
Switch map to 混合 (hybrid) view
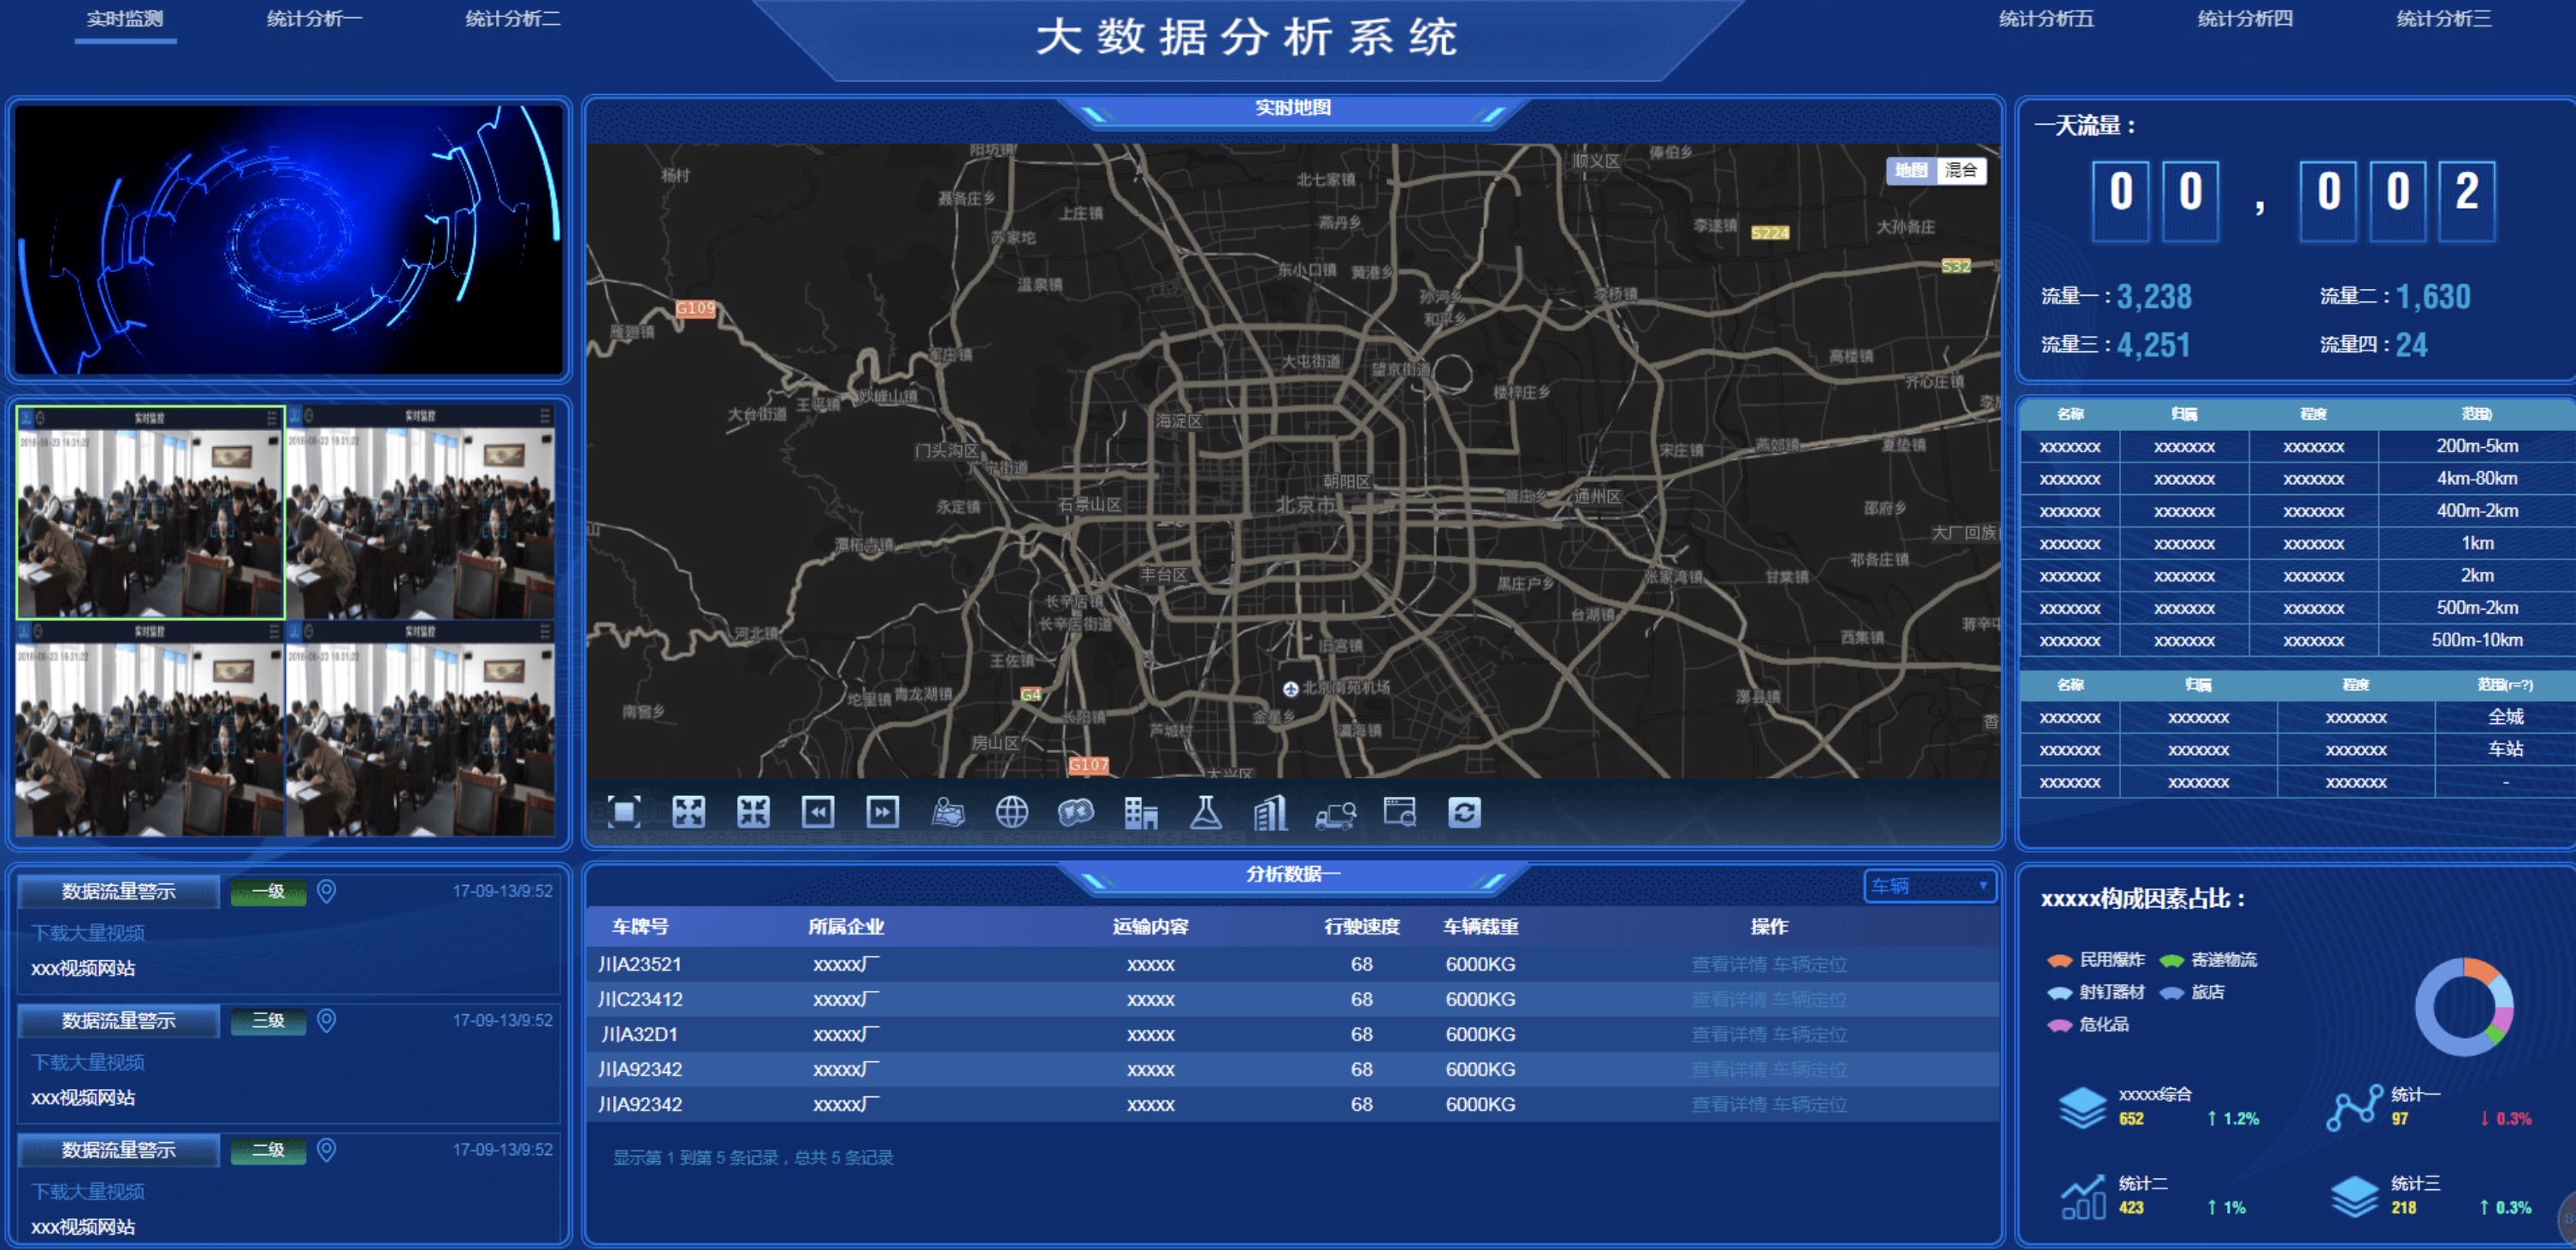pos(1960,171)
